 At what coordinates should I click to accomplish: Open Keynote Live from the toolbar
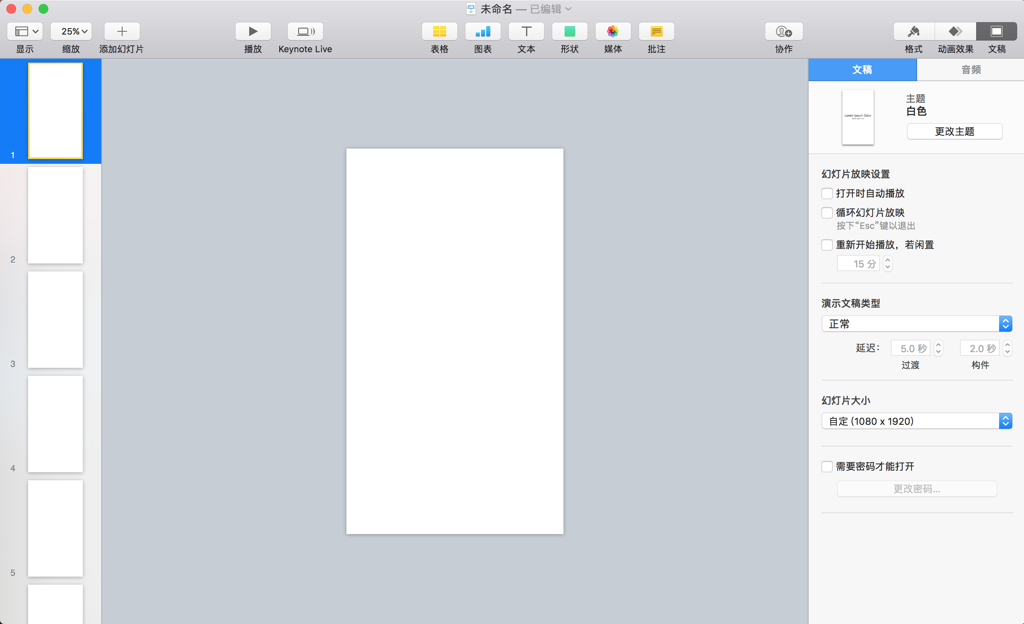tap(305, 31)
